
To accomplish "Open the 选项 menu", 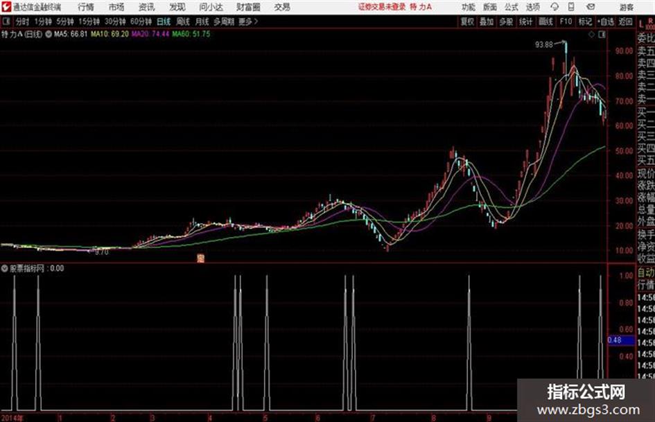I will (x=532, y=7).
